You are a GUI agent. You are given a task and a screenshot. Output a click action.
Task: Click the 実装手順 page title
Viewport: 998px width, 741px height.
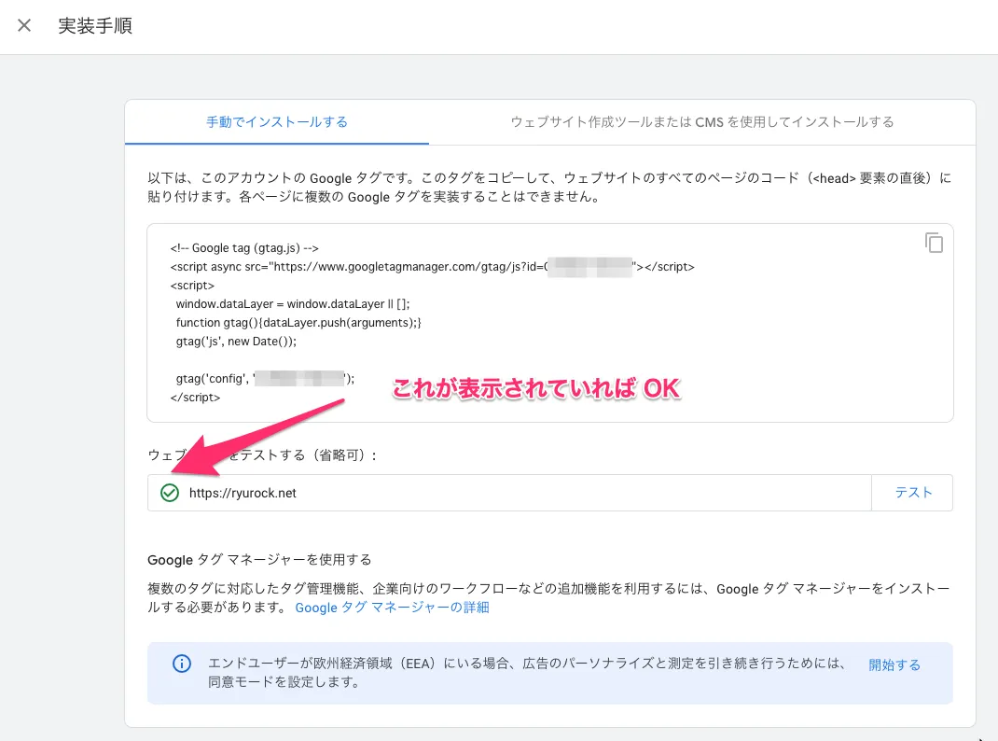click(95, 26)
